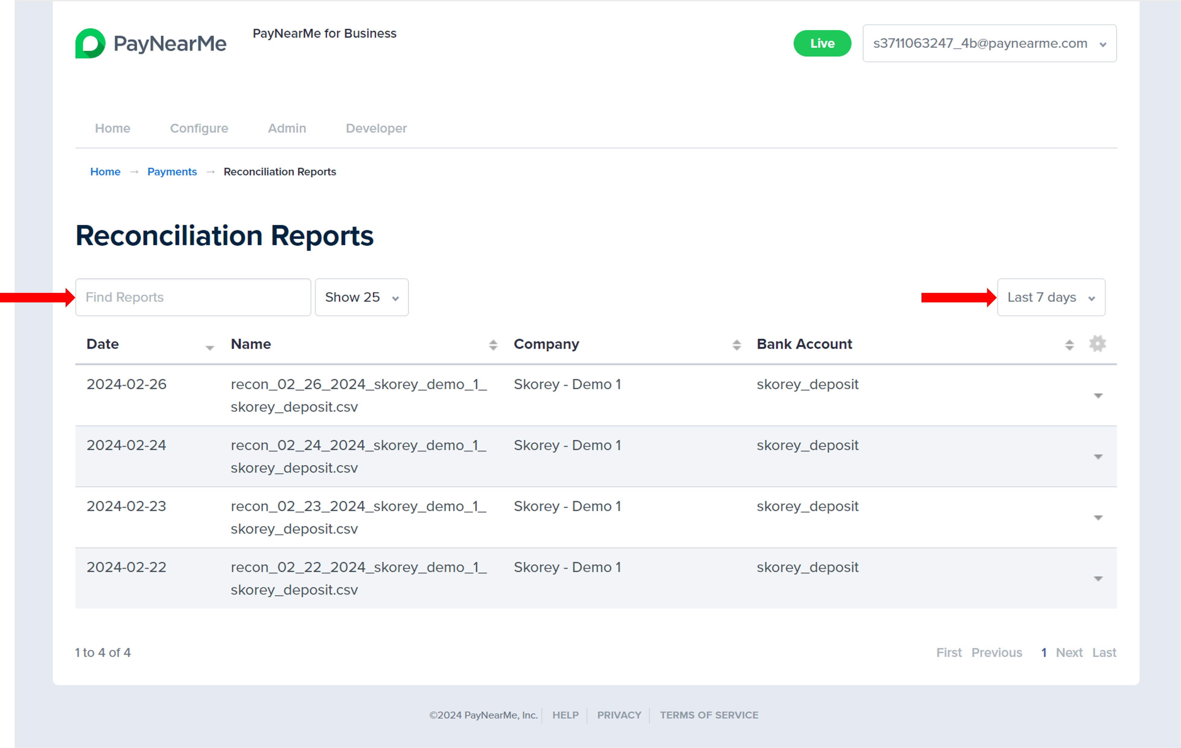
Task: Expand row actions for 2024-02-24 report
Action: [x=1098, y=457]
